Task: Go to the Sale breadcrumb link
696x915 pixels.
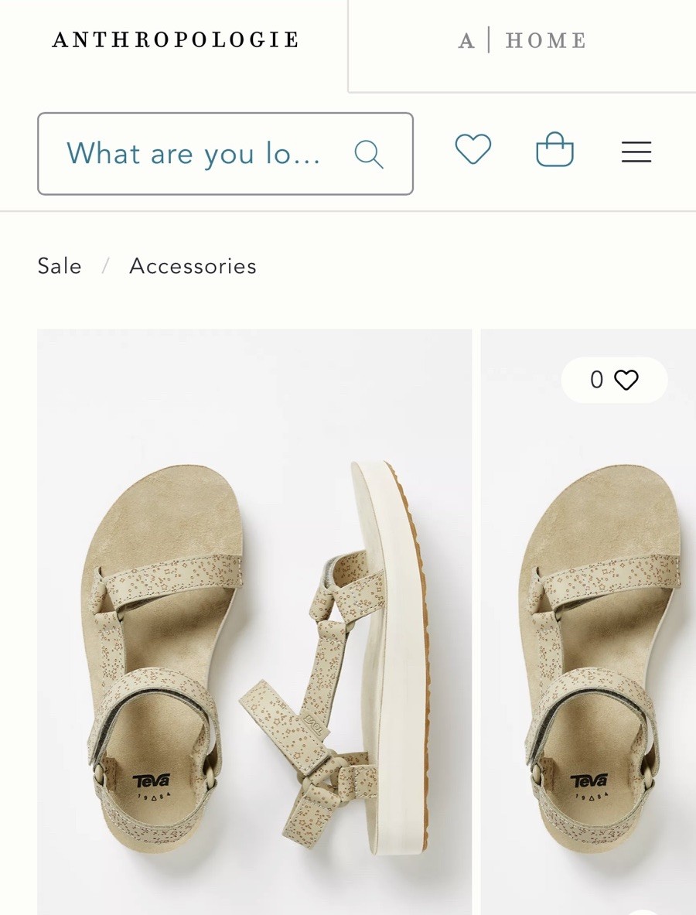Action: (60, 266)
